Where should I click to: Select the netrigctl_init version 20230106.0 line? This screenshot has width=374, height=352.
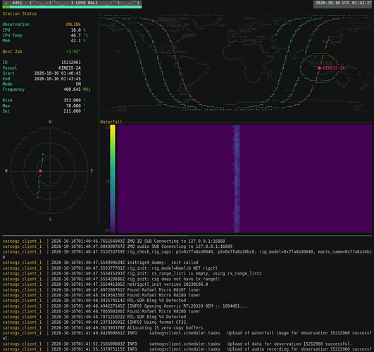[x=187, y=284]
